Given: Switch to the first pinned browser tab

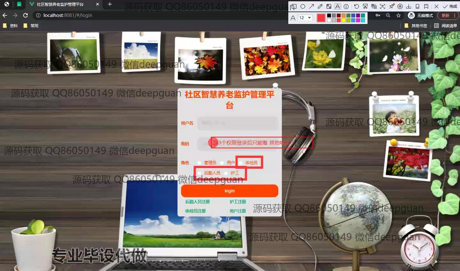Looking at the screenshot, I should 6,4.
